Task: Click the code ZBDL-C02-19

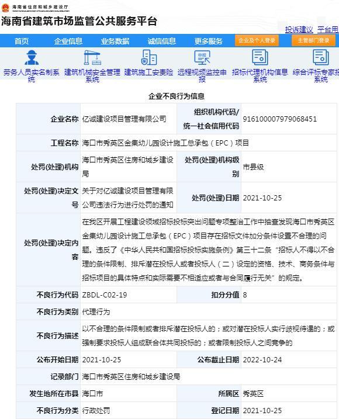Action: coord(105,295)
